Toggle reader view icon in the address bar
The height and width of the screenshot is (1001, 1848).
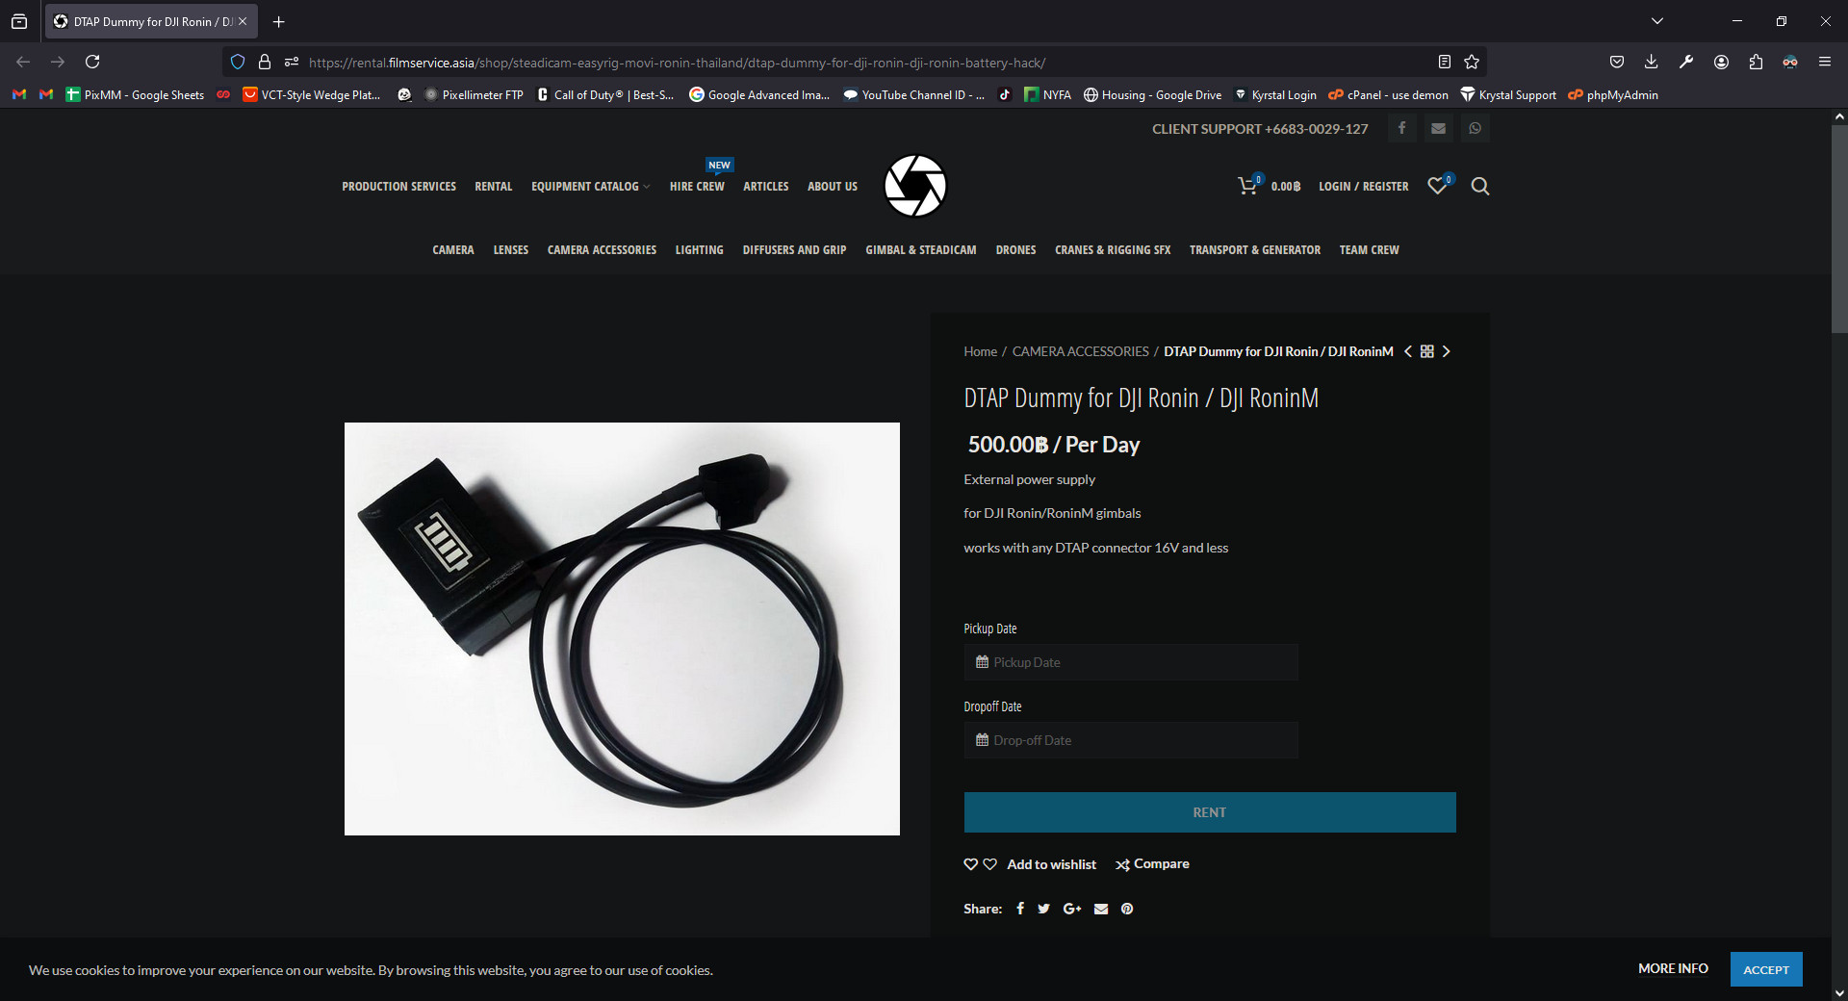1444,62
